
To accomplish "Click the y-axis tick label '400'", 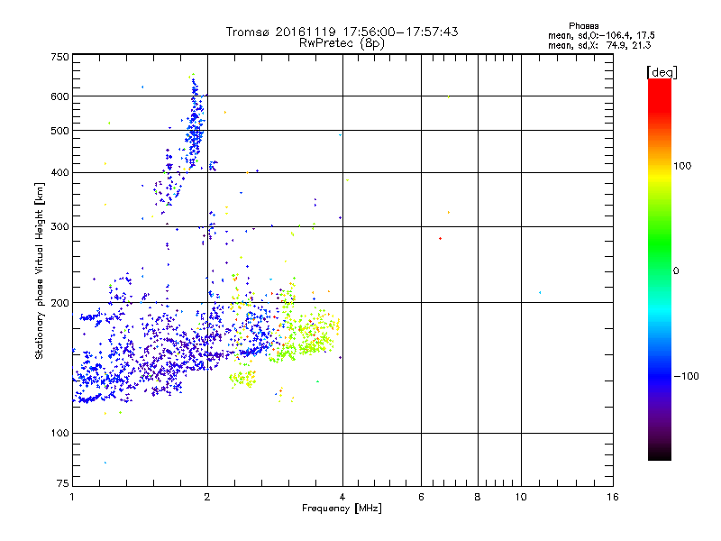I will pyautogui.click(x=59, y=172).
